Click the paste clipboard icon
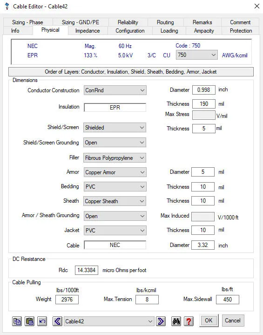This screenshot has width=263, height=335. pyautogui.click(x=29, y=321)
